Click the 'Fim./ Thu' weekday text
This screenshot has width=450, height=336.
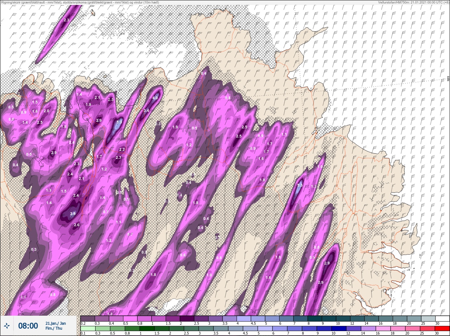[54, 328]
